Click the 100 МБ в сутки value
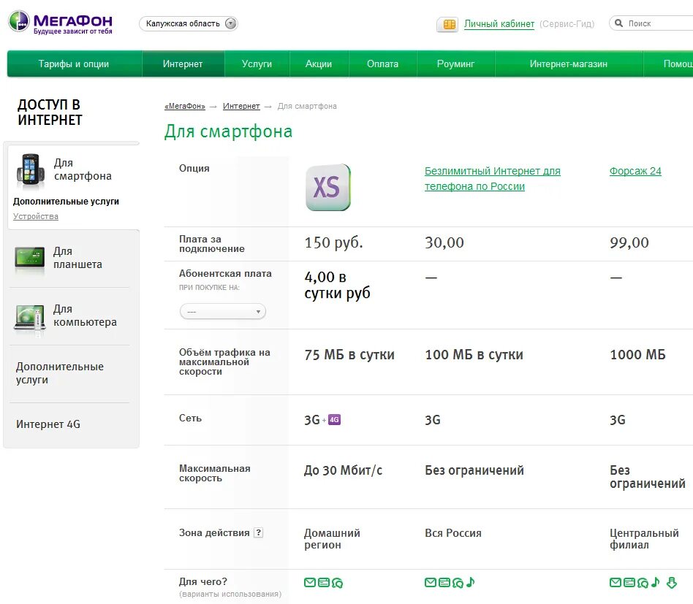This screenshot has height=604, width=693. point(474,354)
